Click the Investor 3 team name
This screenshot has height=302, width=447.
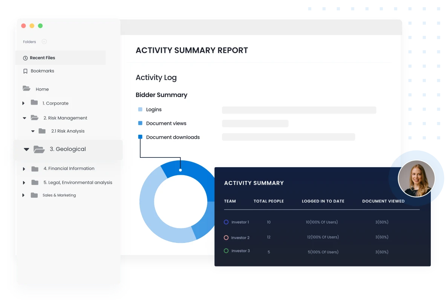pyautogui.click(x=240, y=251)
